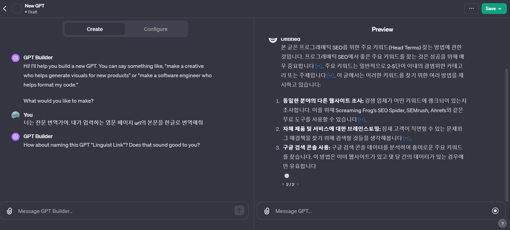Go to next response with right chevron
The image size is (510, 230).
[298, 184]
